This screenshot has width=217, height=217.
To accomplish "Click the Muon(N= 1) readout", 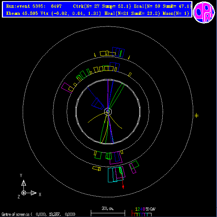I will 176,13.
